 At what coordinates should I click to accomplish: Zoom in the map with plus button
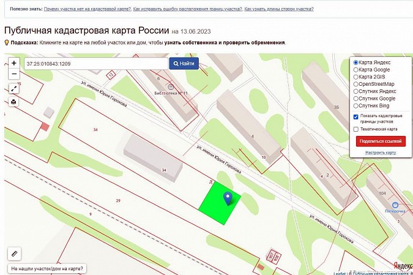coord(14,63)
